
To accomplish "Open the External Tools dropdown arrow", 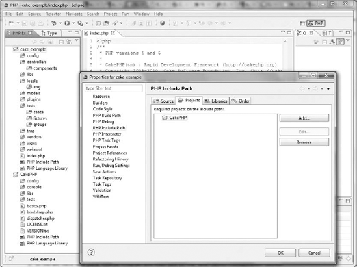I will click(x=86, y=23).
